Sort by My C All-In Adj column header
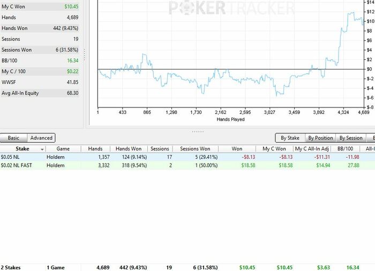375x271 pixels. pos(312,149)
